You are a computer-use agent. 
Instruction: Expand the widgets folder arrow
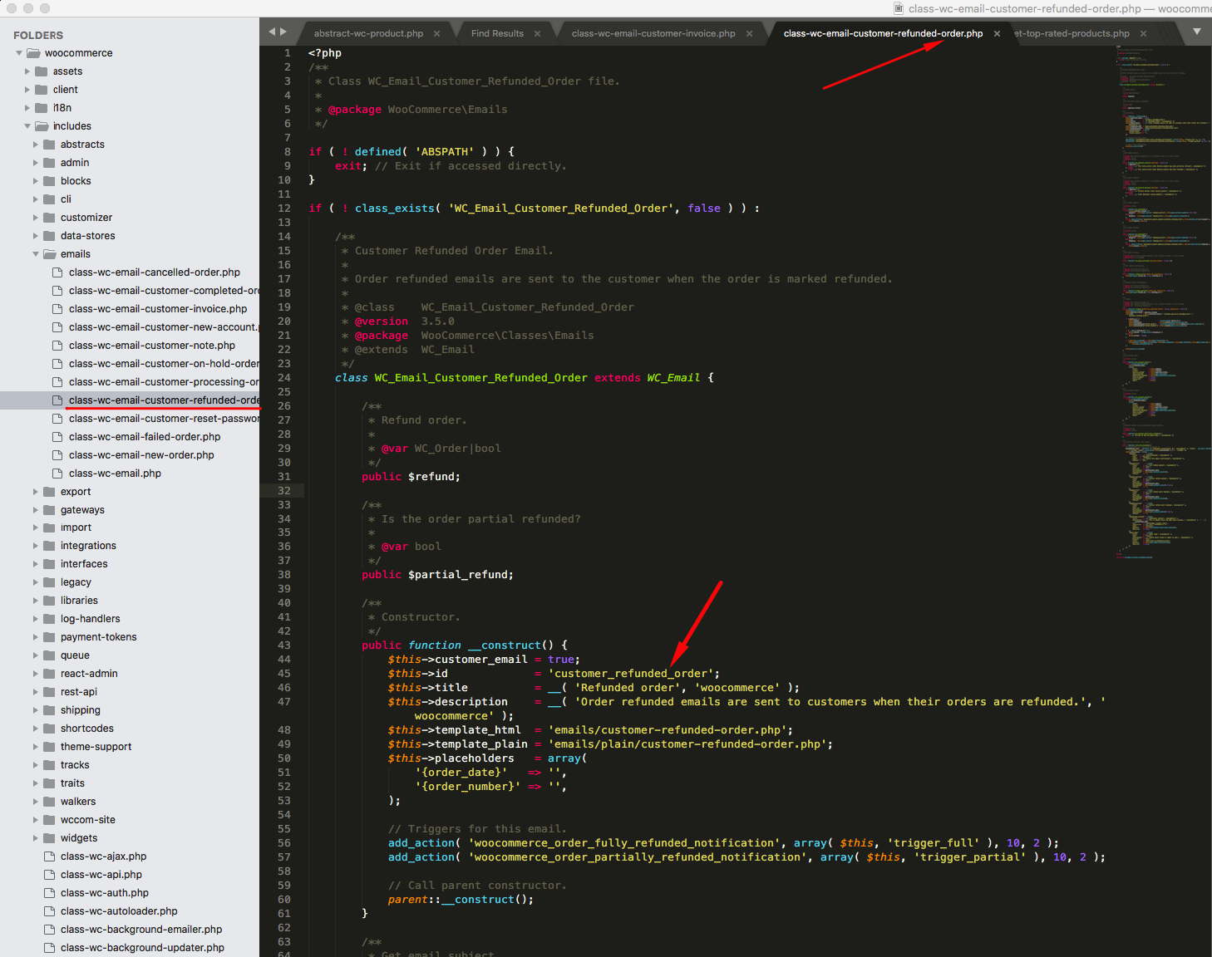click(36, 838)
